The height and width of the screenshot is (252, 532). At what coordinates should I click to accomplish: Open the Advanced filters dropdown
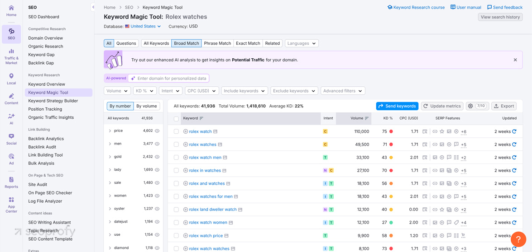point(343,91)
